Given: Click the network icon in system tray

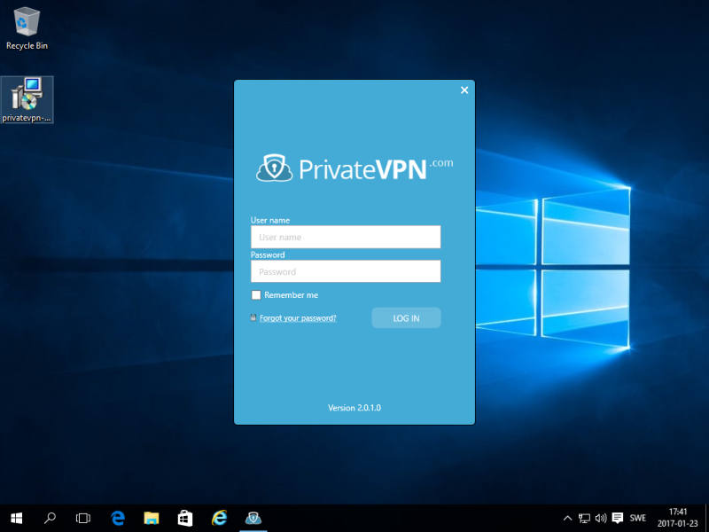Looking at the screenshot, I should pyautogui.click(x=584, y=518).
